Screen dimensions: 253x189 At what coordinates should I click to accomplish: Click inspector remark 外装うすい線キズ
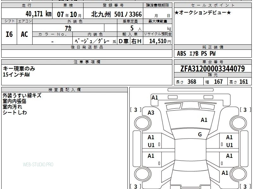(x=22, y=95)
